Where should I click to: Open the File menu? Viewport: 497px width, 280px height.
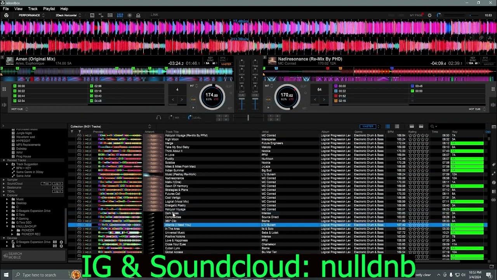pyautogui.click(x=6, y=9)
